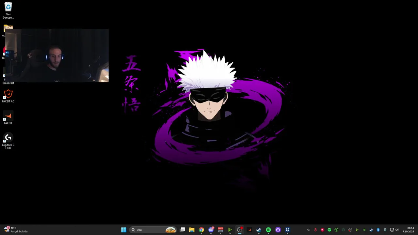Open the FACEIT app pinned on the taskbar

pyautogui.click(x=249, y=230)
